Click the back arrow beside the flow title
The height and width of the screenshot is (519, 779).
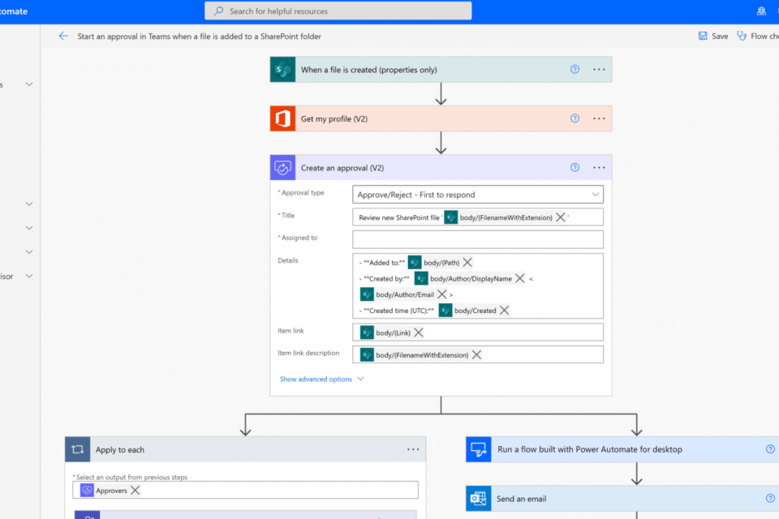[x=63, y=36]
